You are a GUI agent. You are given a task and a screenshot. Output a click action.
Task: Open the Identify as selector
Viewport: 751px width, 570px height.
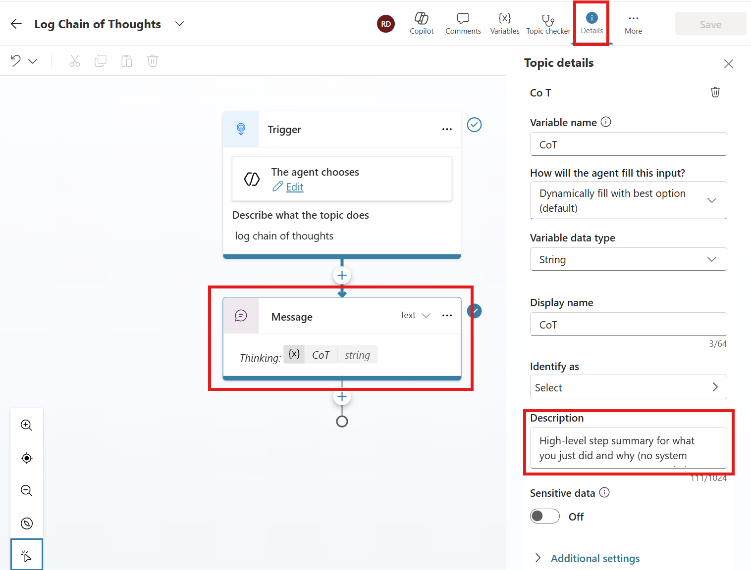click(x=628, y=387)
